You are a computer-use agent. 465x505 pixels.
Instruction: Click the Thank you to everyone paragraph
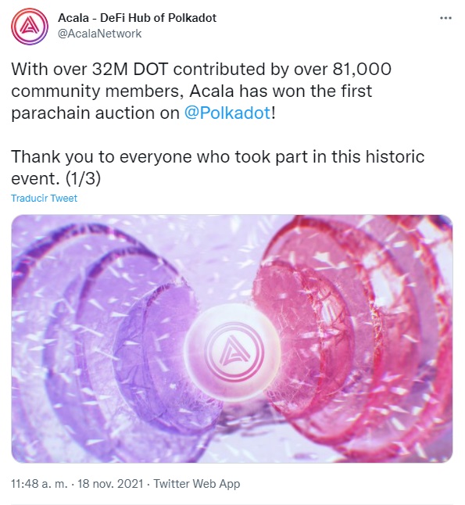[x=218, y=167]
